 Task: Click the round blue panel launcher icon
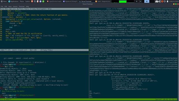click(x=40, y=1)
